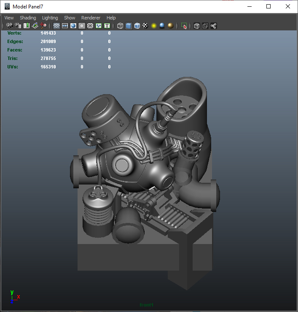This screenshot has width=298, height=312.
Task: Click the 'Verts:' heads-up label
Action: [14, 33]
